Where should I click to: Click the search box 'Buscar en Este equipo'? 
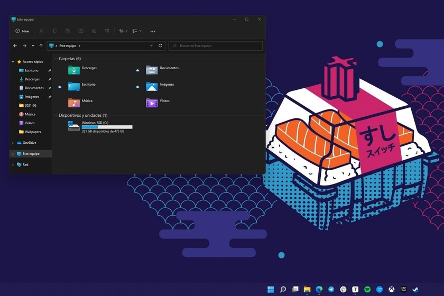click(218, 46)
